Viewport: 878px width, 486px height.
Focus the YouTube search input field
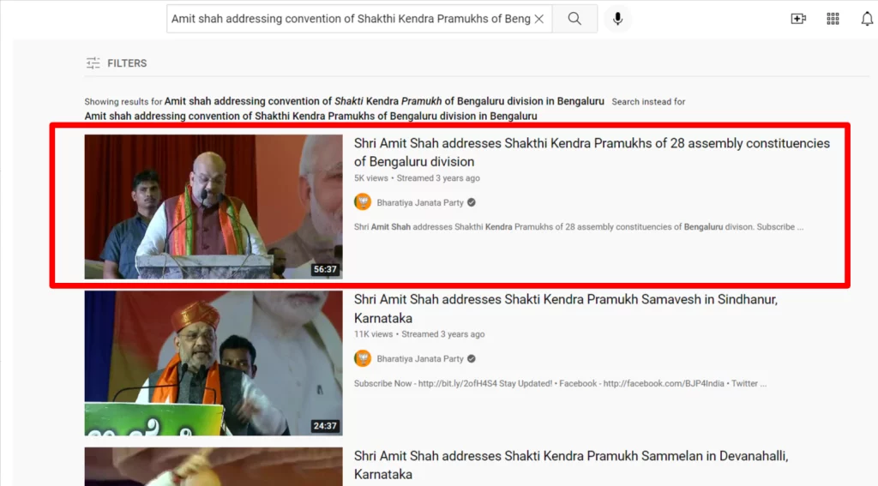coord(350,19)
